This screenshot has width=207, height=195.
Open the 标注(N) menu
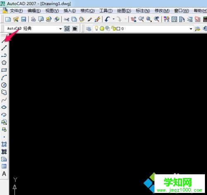(143, 11)
